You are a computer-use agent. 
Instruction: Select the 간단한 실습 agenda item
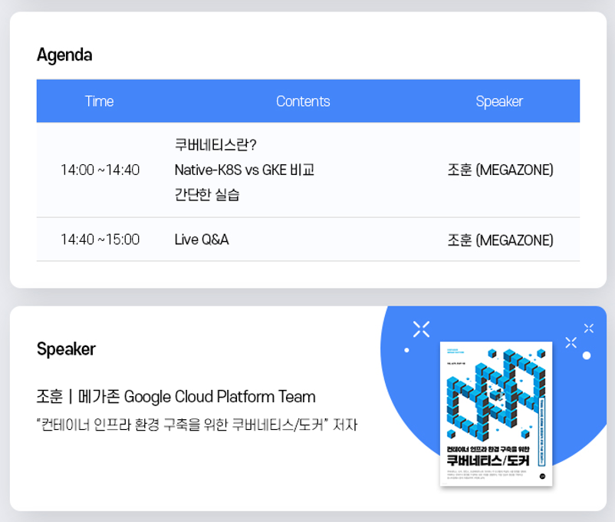pos(207,194)
